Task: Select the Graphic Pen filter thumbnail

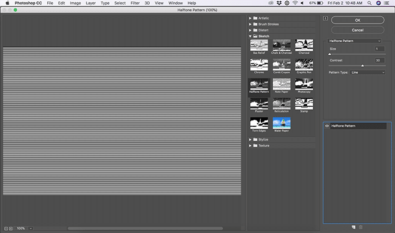Action: point(304,65)
